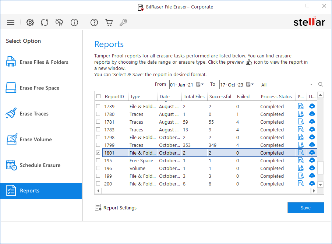Search reports with magnifier icon

pyautogui.click(x=321, y=84)
